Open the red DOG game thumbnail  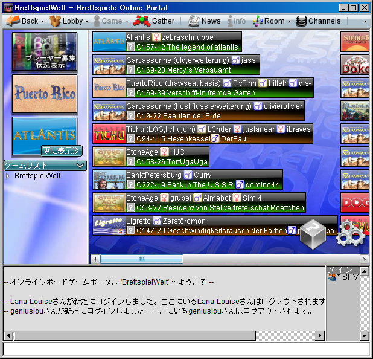355,202
